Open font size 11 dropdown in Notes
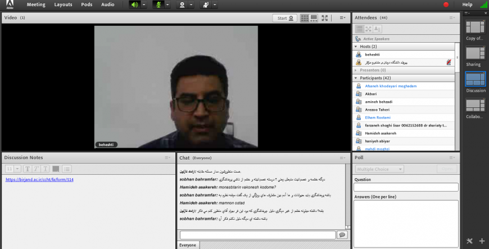This screenshot has height=249, width=489. (x=17, y=169)
